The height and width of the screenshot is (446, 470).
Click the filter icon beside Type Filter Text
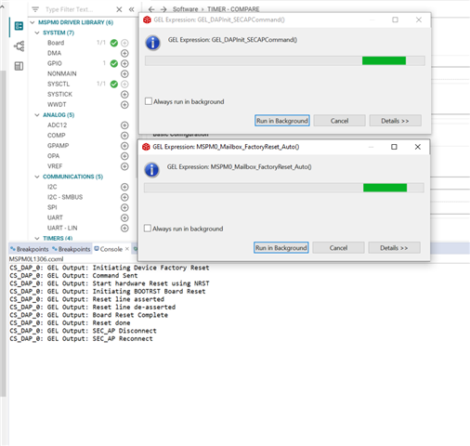pos(35,9)
